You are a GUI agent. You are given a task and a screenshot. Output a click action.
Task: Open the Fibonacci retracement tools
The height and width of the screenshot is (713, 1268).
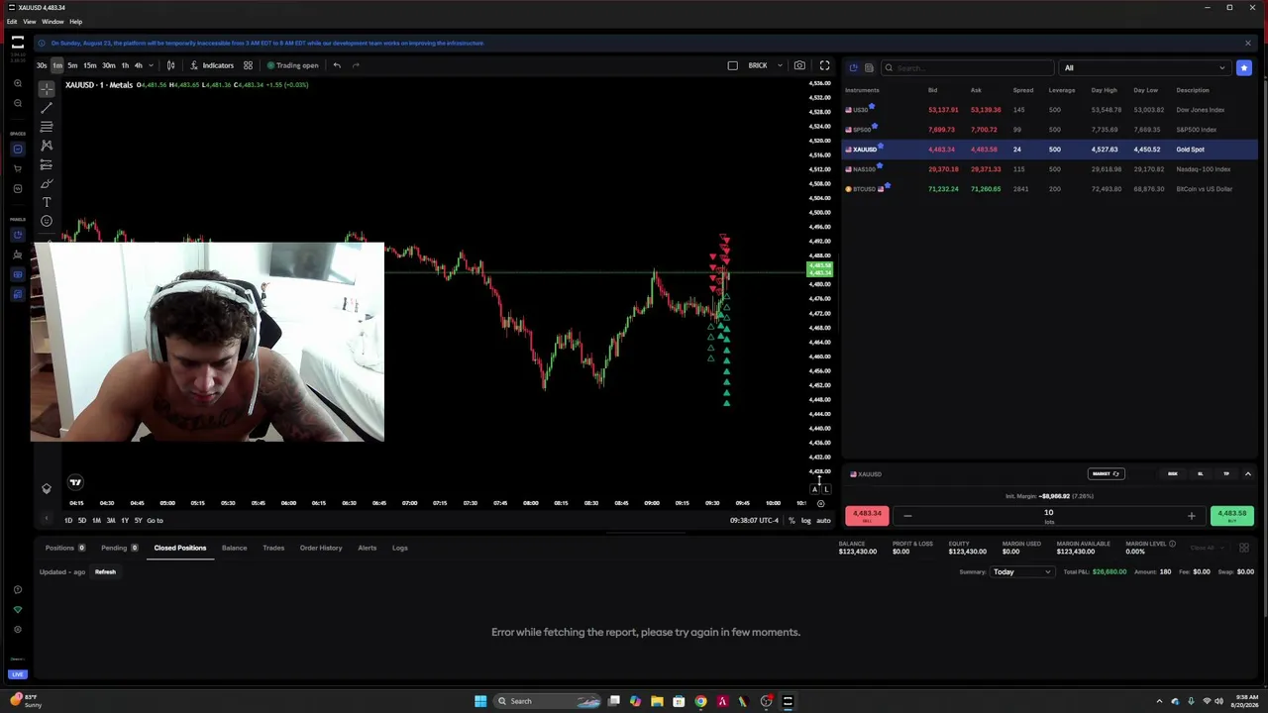click(47, 127)
